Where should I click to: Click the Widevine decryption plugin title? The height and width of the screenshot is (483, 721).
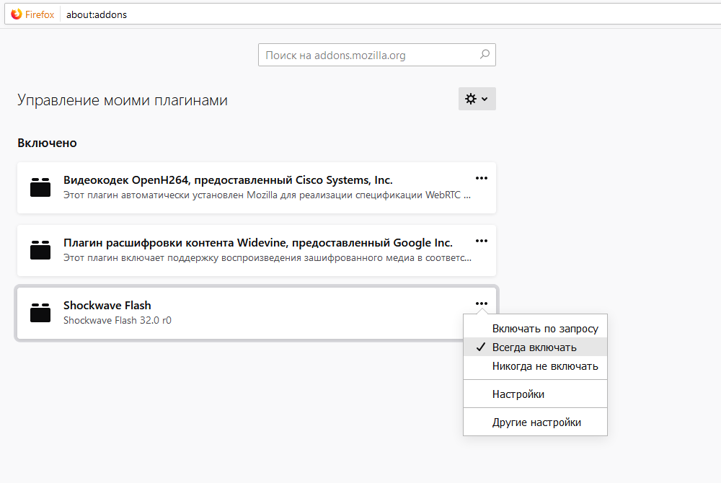coord(257,243)
